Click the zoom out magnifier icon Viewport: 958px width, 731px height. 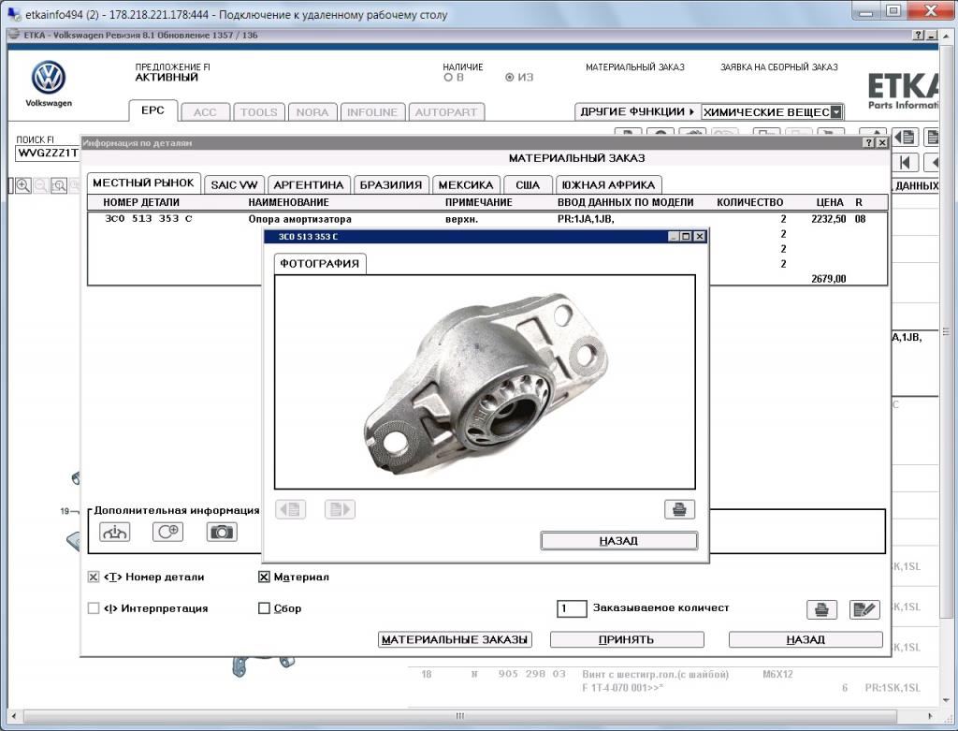click(41, 186)
